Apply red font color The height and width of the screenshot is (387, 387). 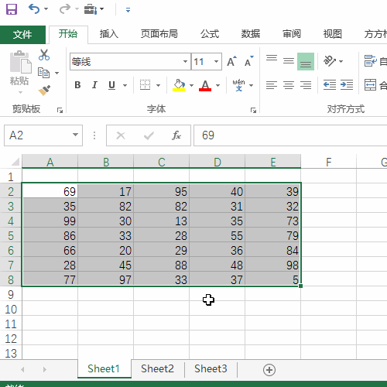205,85
